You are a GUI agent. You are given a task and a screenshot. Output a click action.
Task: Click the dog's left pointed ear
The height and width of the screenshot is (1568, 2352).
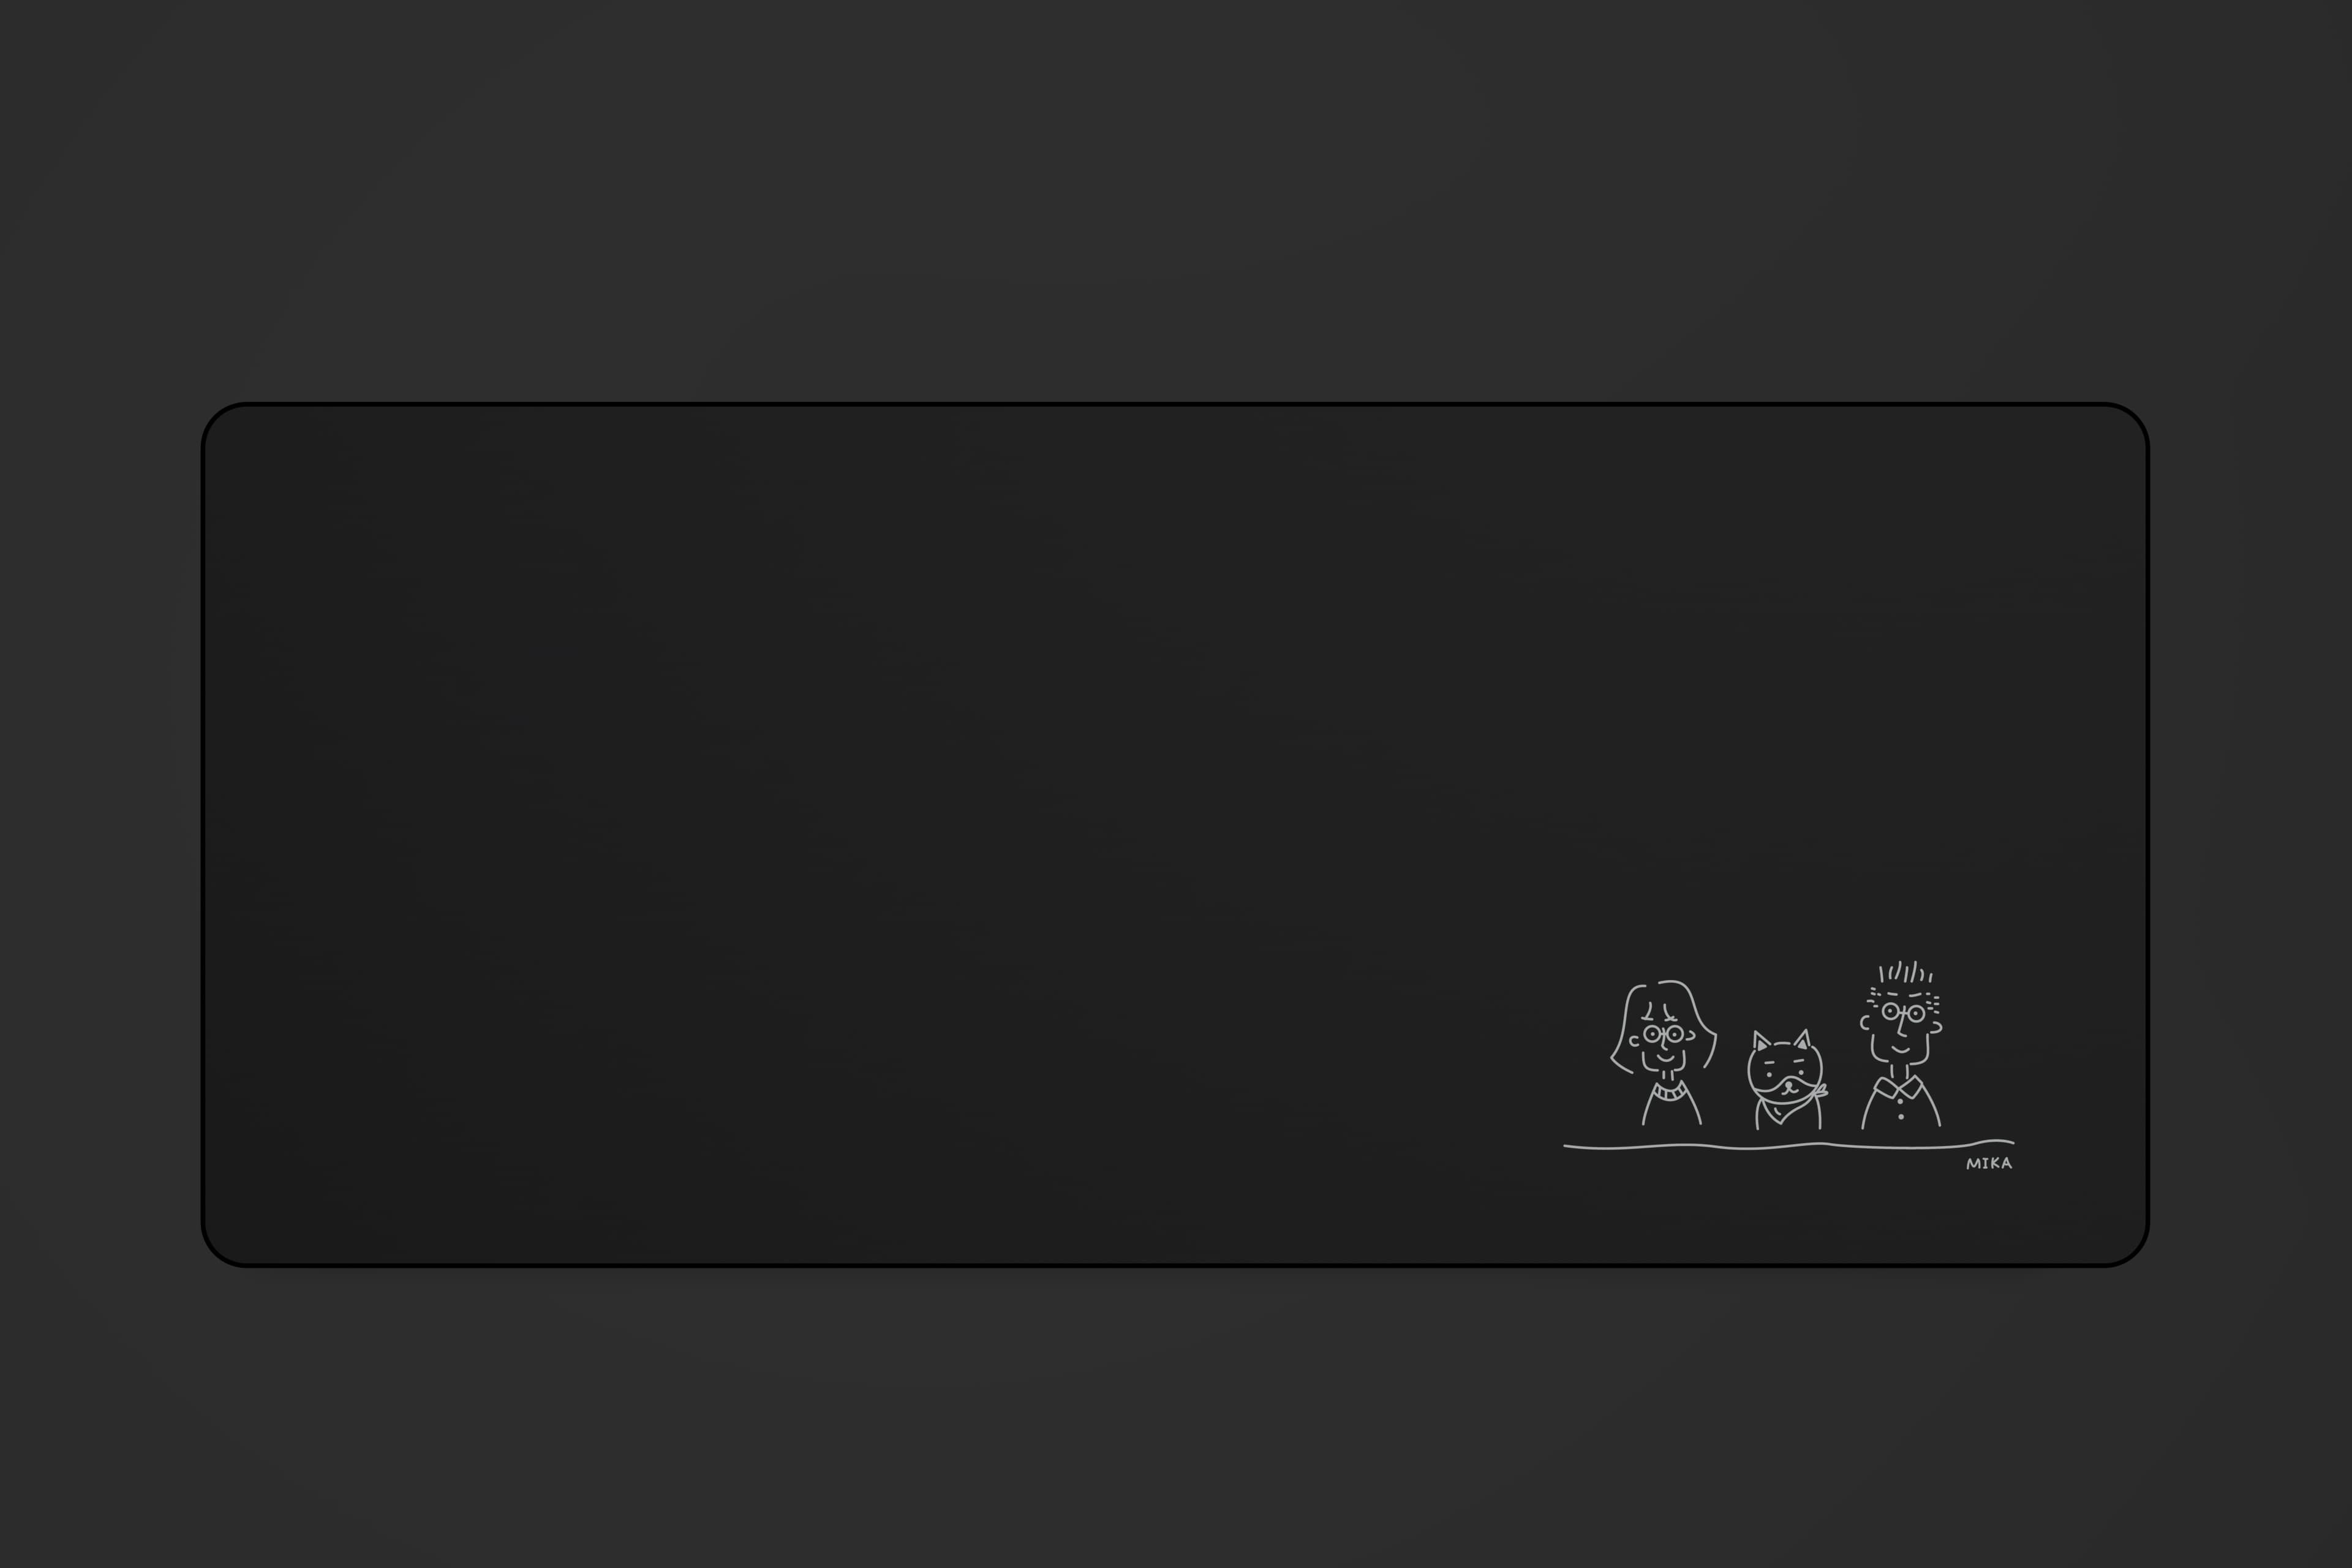point(1762,1042)
